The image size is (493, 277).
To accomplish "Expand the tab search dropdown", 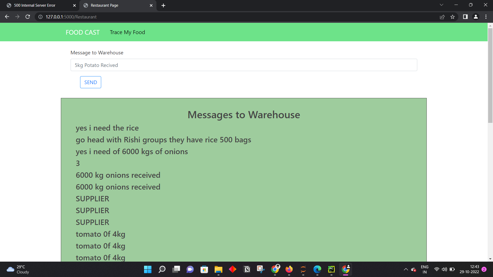I will coord(441,5).
